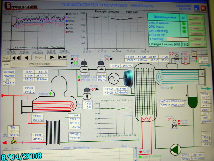Image resolution: width=214 pixels, height=161 pixels.
Task: Click the SPLIT SYSTEM ON green indicator
Action: (x=140, y=157)
